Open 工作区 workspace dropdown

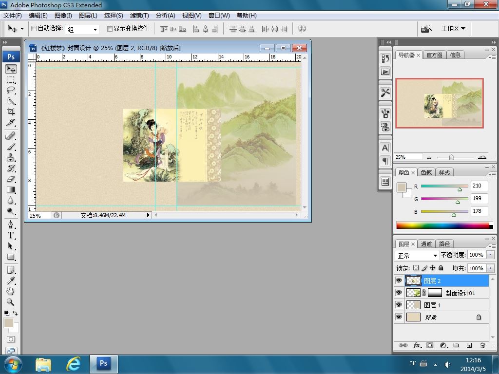point(453,29)
